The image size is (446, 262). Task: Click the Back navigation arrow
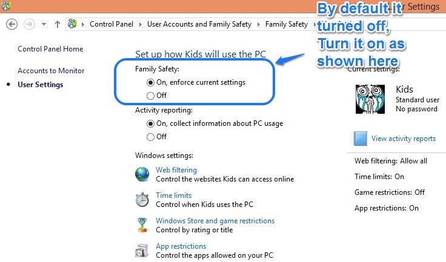[x=12, y=24]
